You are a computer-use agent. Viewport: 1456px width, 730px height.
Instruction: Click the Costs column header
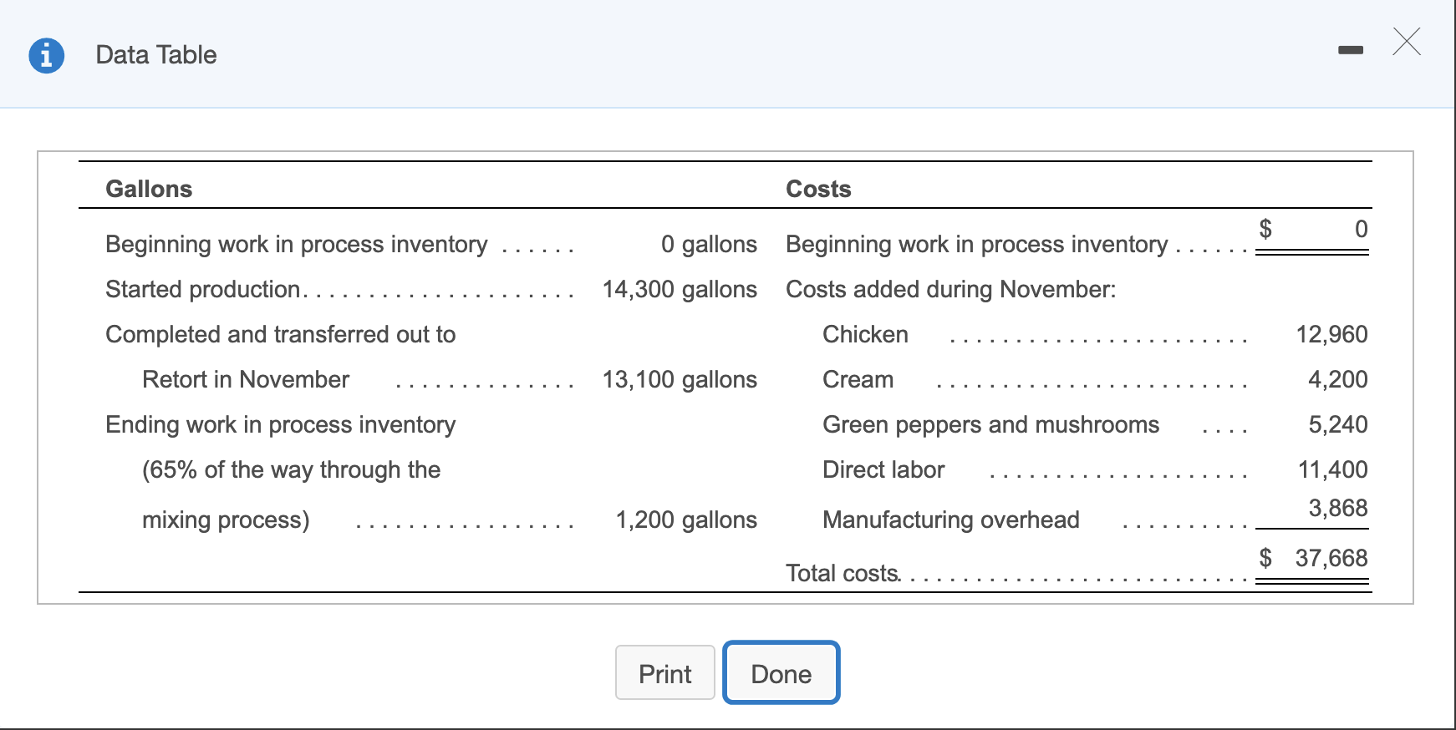[818, 189]
